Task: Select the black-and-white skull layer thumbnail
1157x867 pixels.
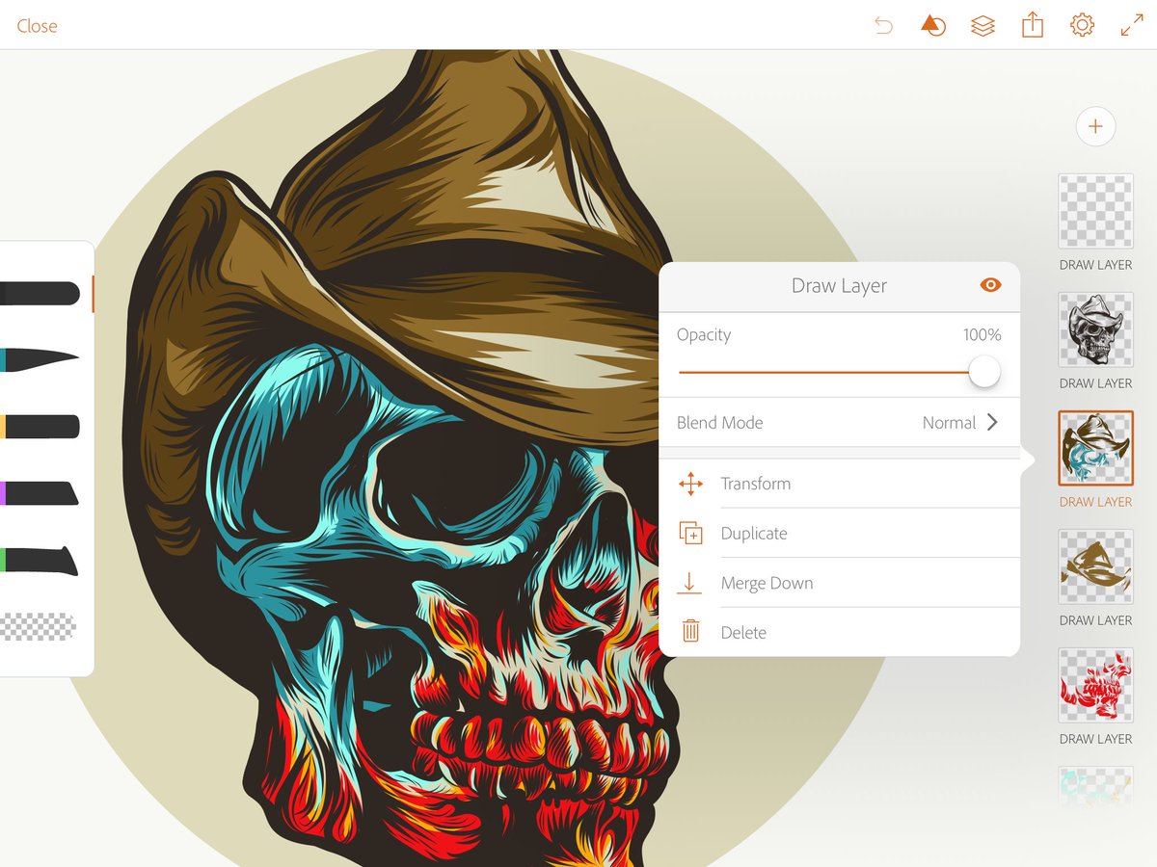Action: 1095,329
